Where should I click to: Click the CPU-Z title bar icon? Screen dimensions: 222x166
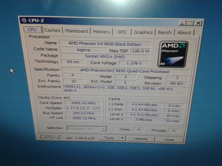[24, 20]
